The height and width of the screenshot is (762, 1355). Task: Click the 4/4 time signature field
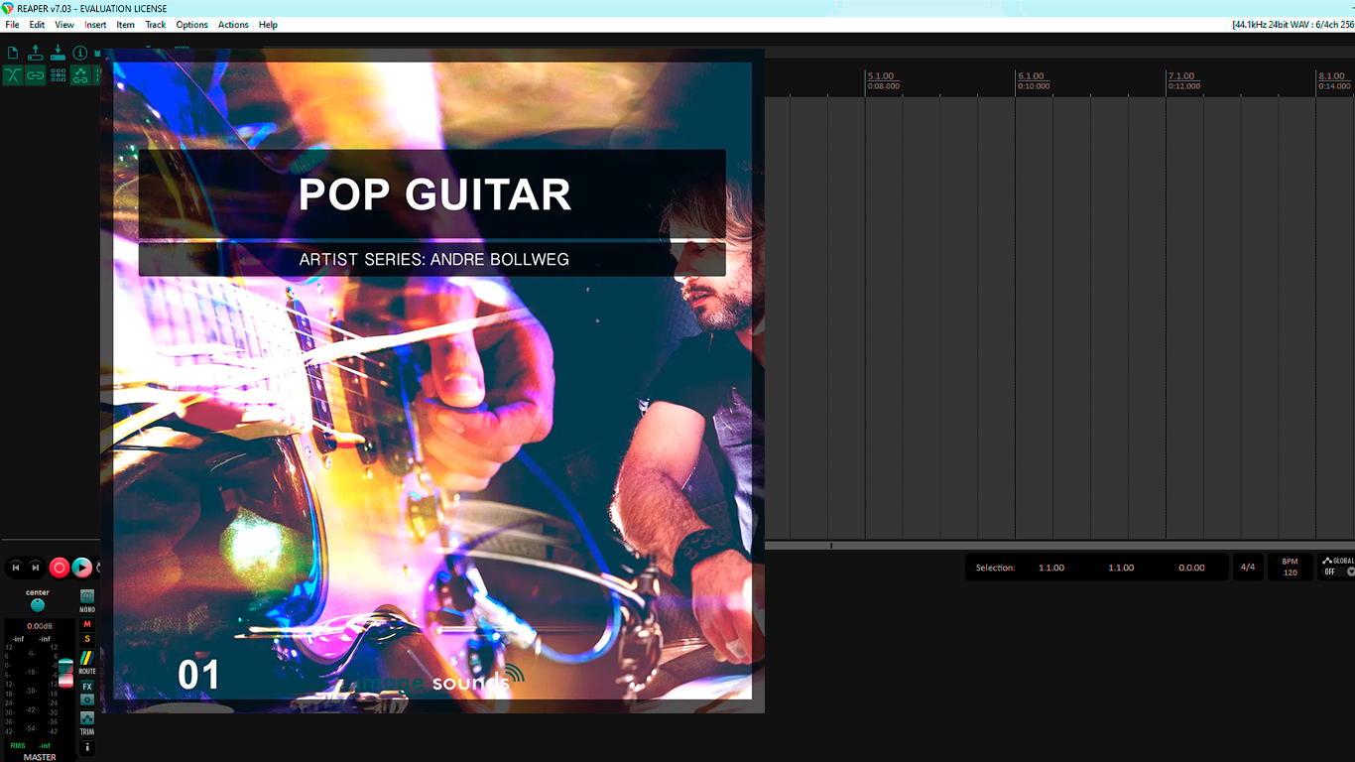point(1248,568)
